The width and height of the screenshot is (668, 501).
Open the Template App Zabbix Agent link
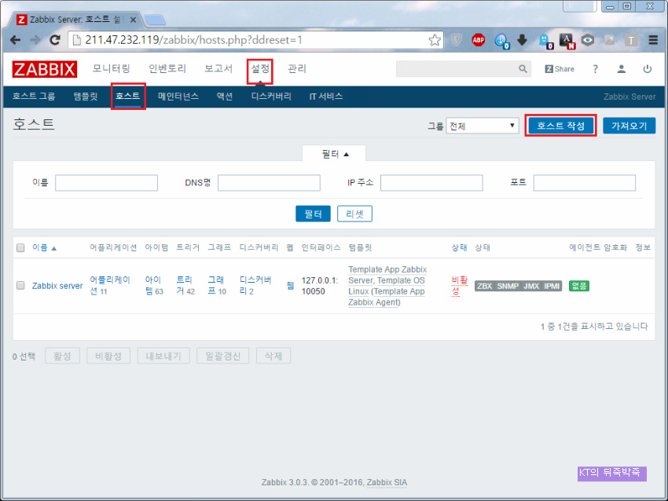386,297
